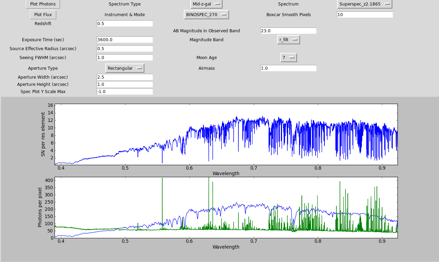Select the Spec Plot Y Scale Max field
This screenshot has height=262, width=439.
tap(124, 92)
